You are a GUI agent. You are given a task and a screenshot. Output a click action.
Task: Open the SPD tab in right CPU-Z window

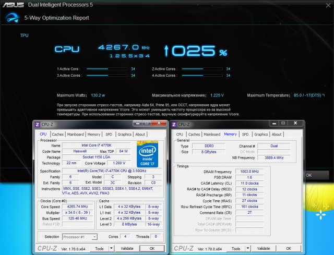245,135
